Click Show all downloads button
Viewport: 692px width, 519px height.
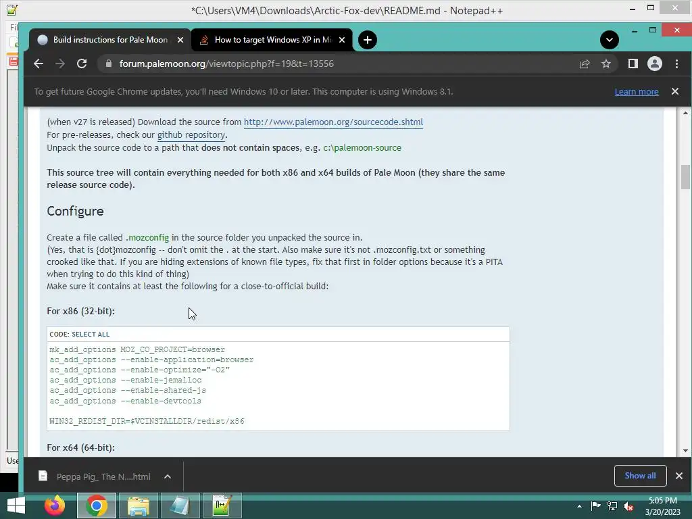tap(640, 476)
